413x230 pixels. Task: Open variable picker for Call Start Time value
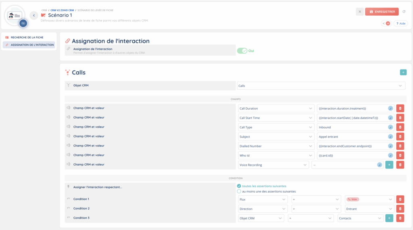pyautogui.click(x=390, y=118)
